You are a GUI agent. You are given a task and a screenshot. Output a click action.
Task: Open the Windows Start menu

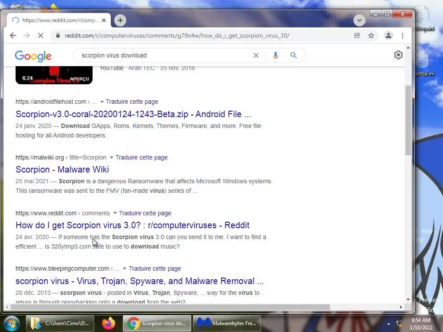11,323
